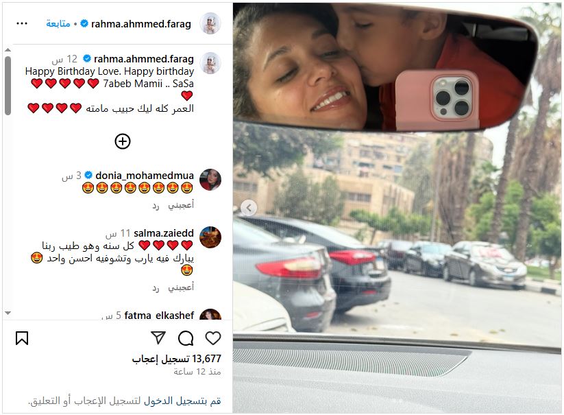
Task: Load more comments with plus circle
Action: coord(123,141)
